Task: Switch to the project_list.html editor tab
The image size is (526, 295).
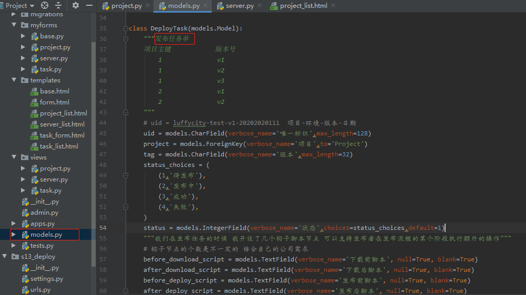Action: [303, 6]
